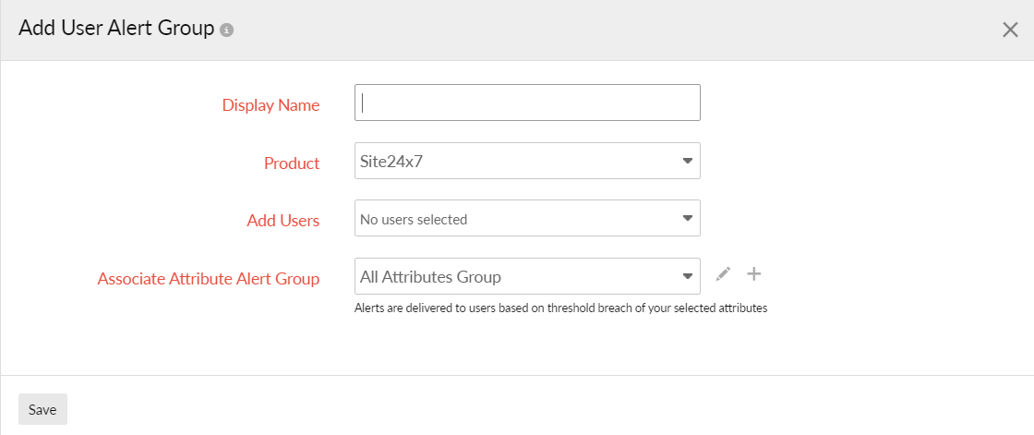
Task: Click the 'Add User Alert Group' title text
Action: click(x=116, y=29)
